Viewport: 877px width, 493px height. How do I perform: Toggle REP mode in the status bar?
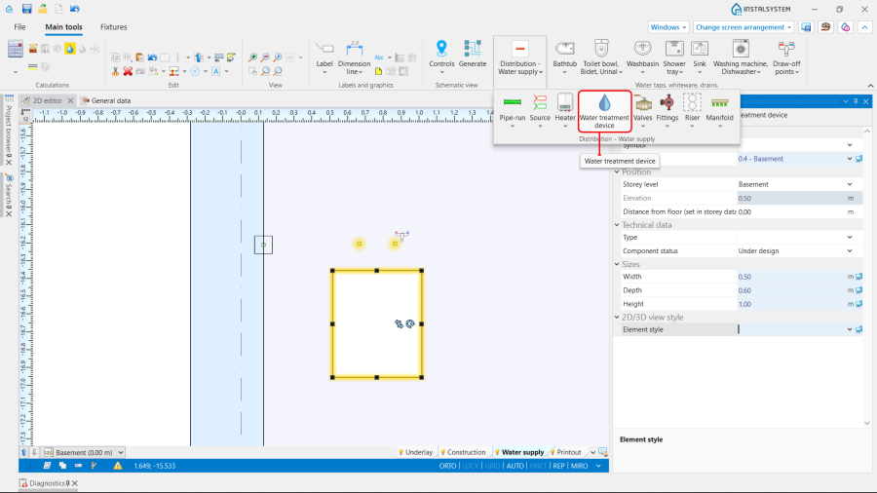pos(558,466)
